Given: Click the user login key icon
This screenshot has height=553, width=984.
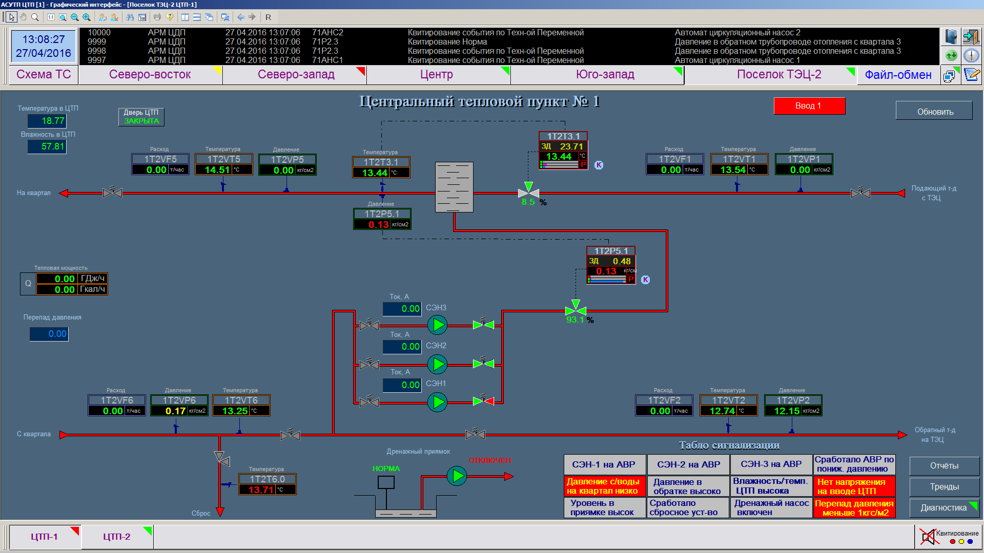Looking at the screenshot, I should 102,17.
